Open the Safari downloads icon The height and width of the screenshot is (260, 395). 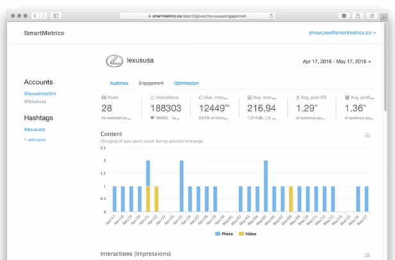[x=344, y=16]
